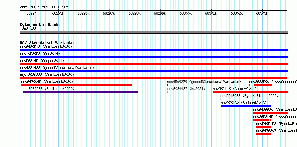This screenshot has height=147, width=297.
Task: Open nsv6585283 (Sedlazeck2020) label
Action: click(x=48, y=89)
